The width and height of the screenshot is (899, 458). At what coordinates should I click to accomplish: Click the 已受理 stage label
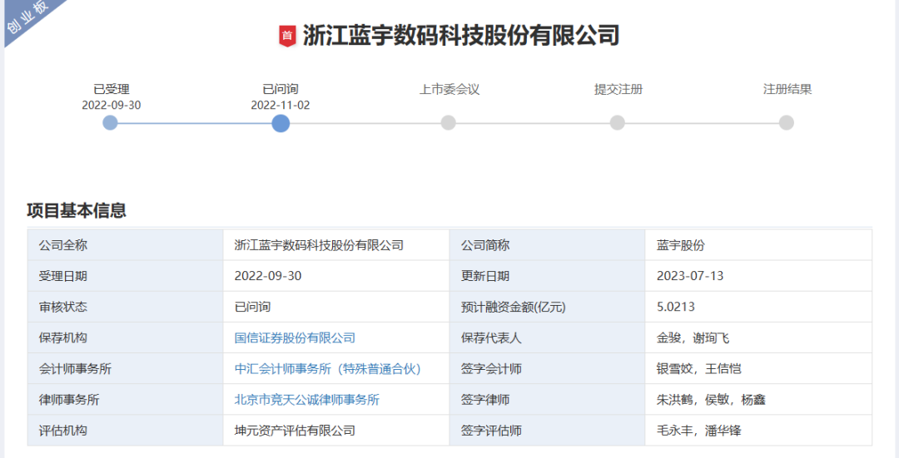[112, 89]
